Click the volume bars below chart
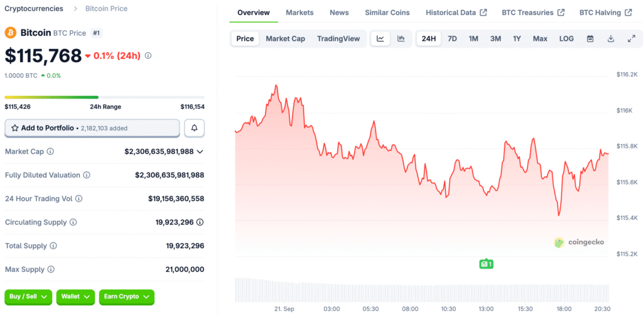Screen dimensions: 643x314 (x=422, y=290)
